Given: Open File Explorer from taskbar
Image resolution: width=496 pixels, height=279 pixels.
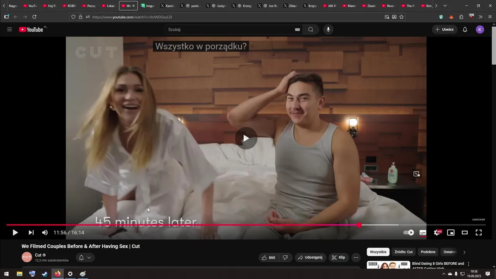Looking at the screenshot, I should pyautogui.click(x=19, y=274).
